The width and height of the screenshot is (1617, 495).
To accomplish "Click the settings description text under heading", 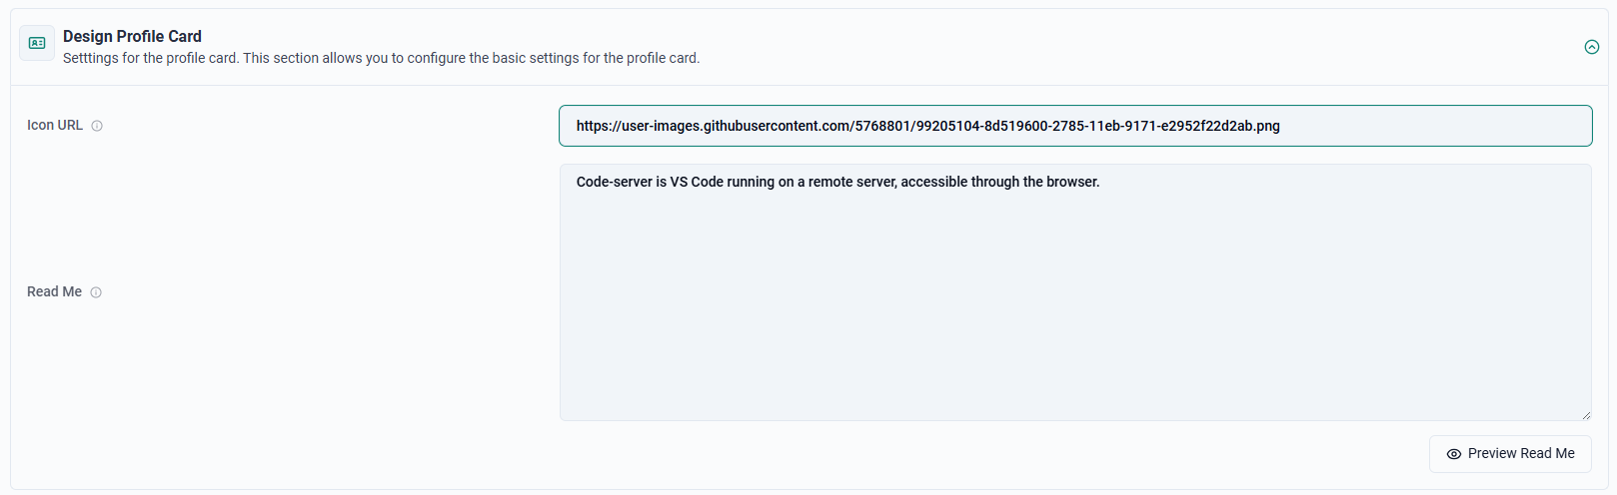I will [x=381, y=58].
